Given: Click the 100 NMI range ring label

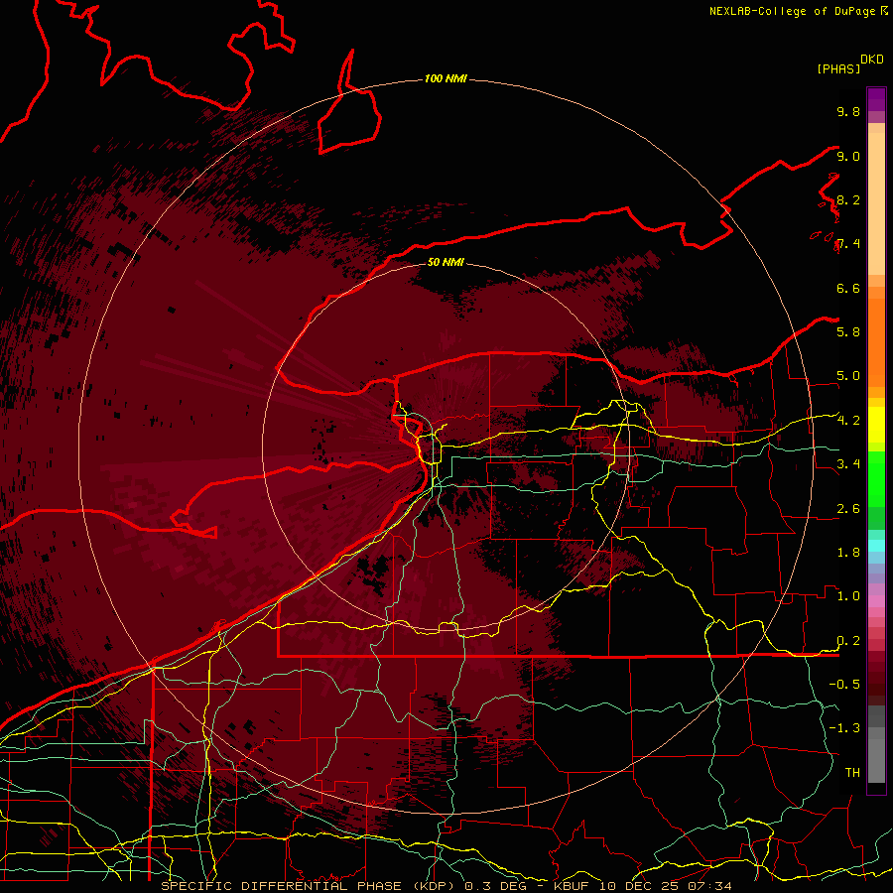Looking at the screenshot, I should [446, 78].
